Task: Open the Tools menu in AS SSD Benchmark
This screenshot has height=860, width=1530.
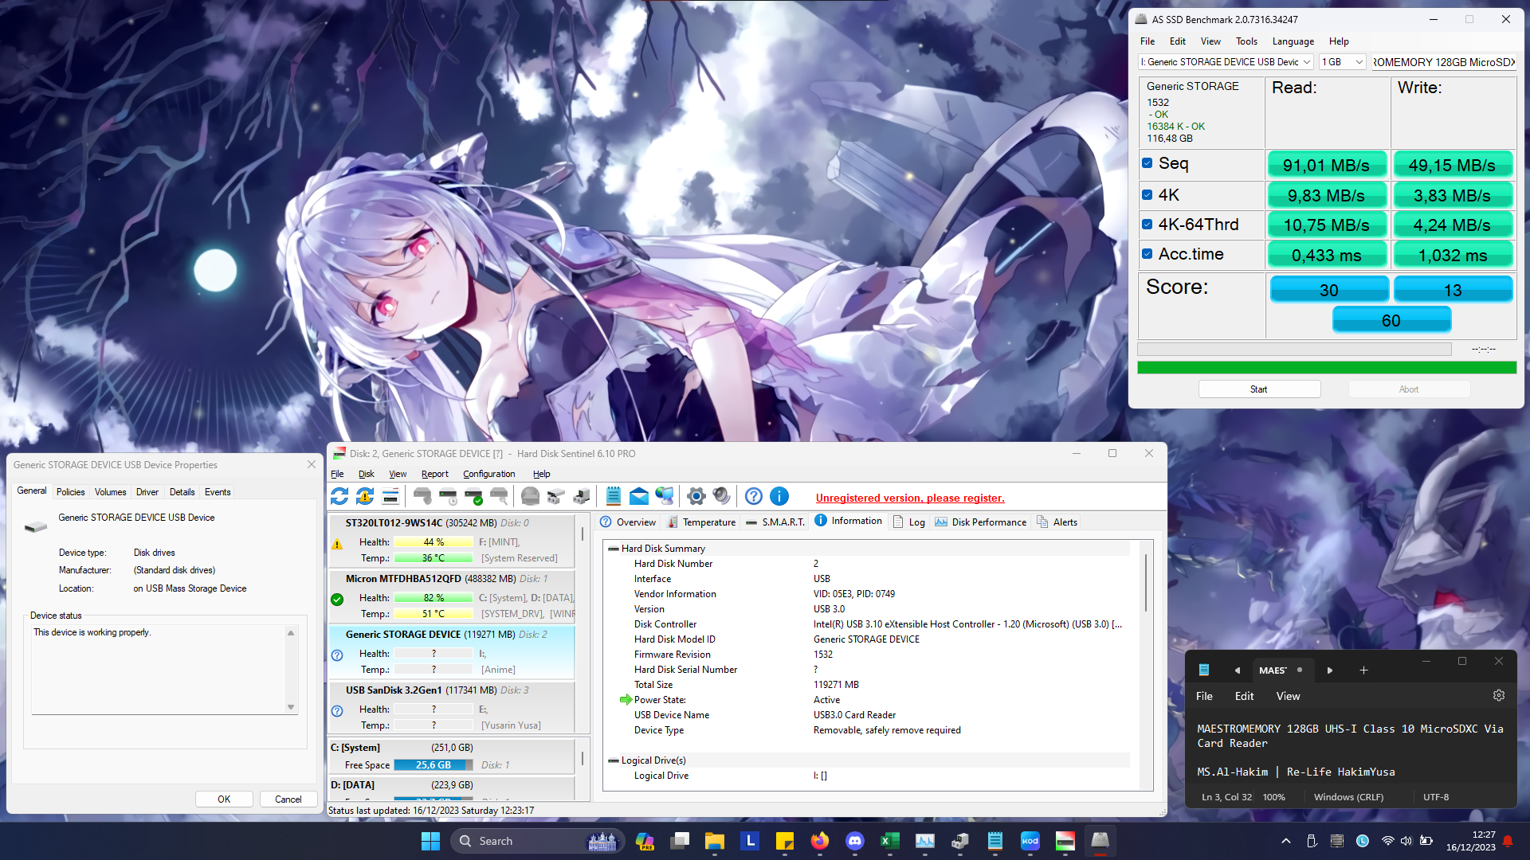Action: coord(1246,41)
